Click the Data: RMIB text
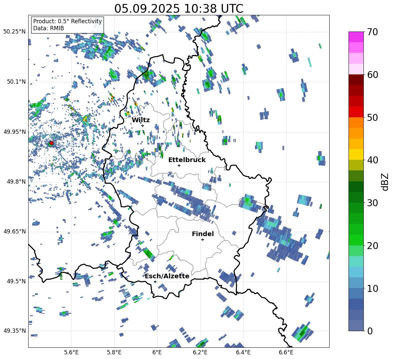393x359 pixels. [48, 28]
